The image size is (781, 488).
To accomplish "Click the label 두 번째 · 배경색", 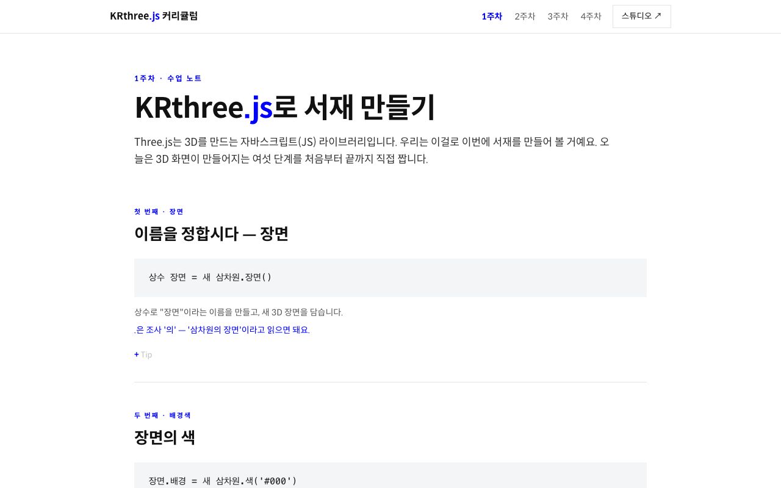I will tap(162, 415).
